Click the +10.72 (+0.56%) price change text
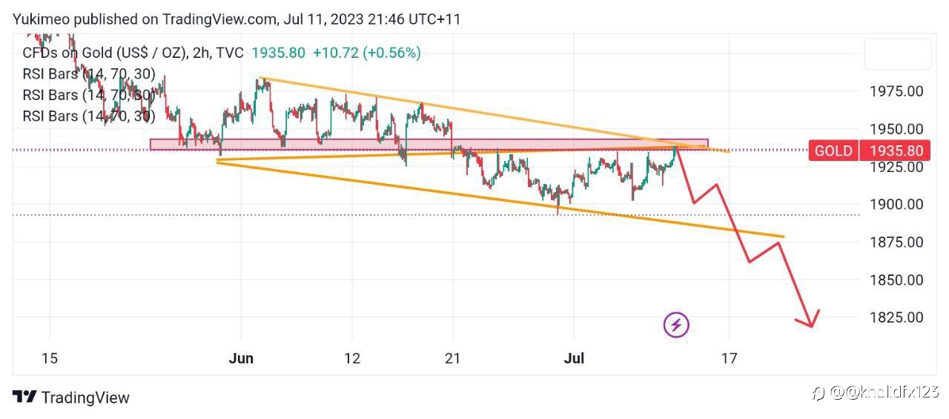 point(366,53)
